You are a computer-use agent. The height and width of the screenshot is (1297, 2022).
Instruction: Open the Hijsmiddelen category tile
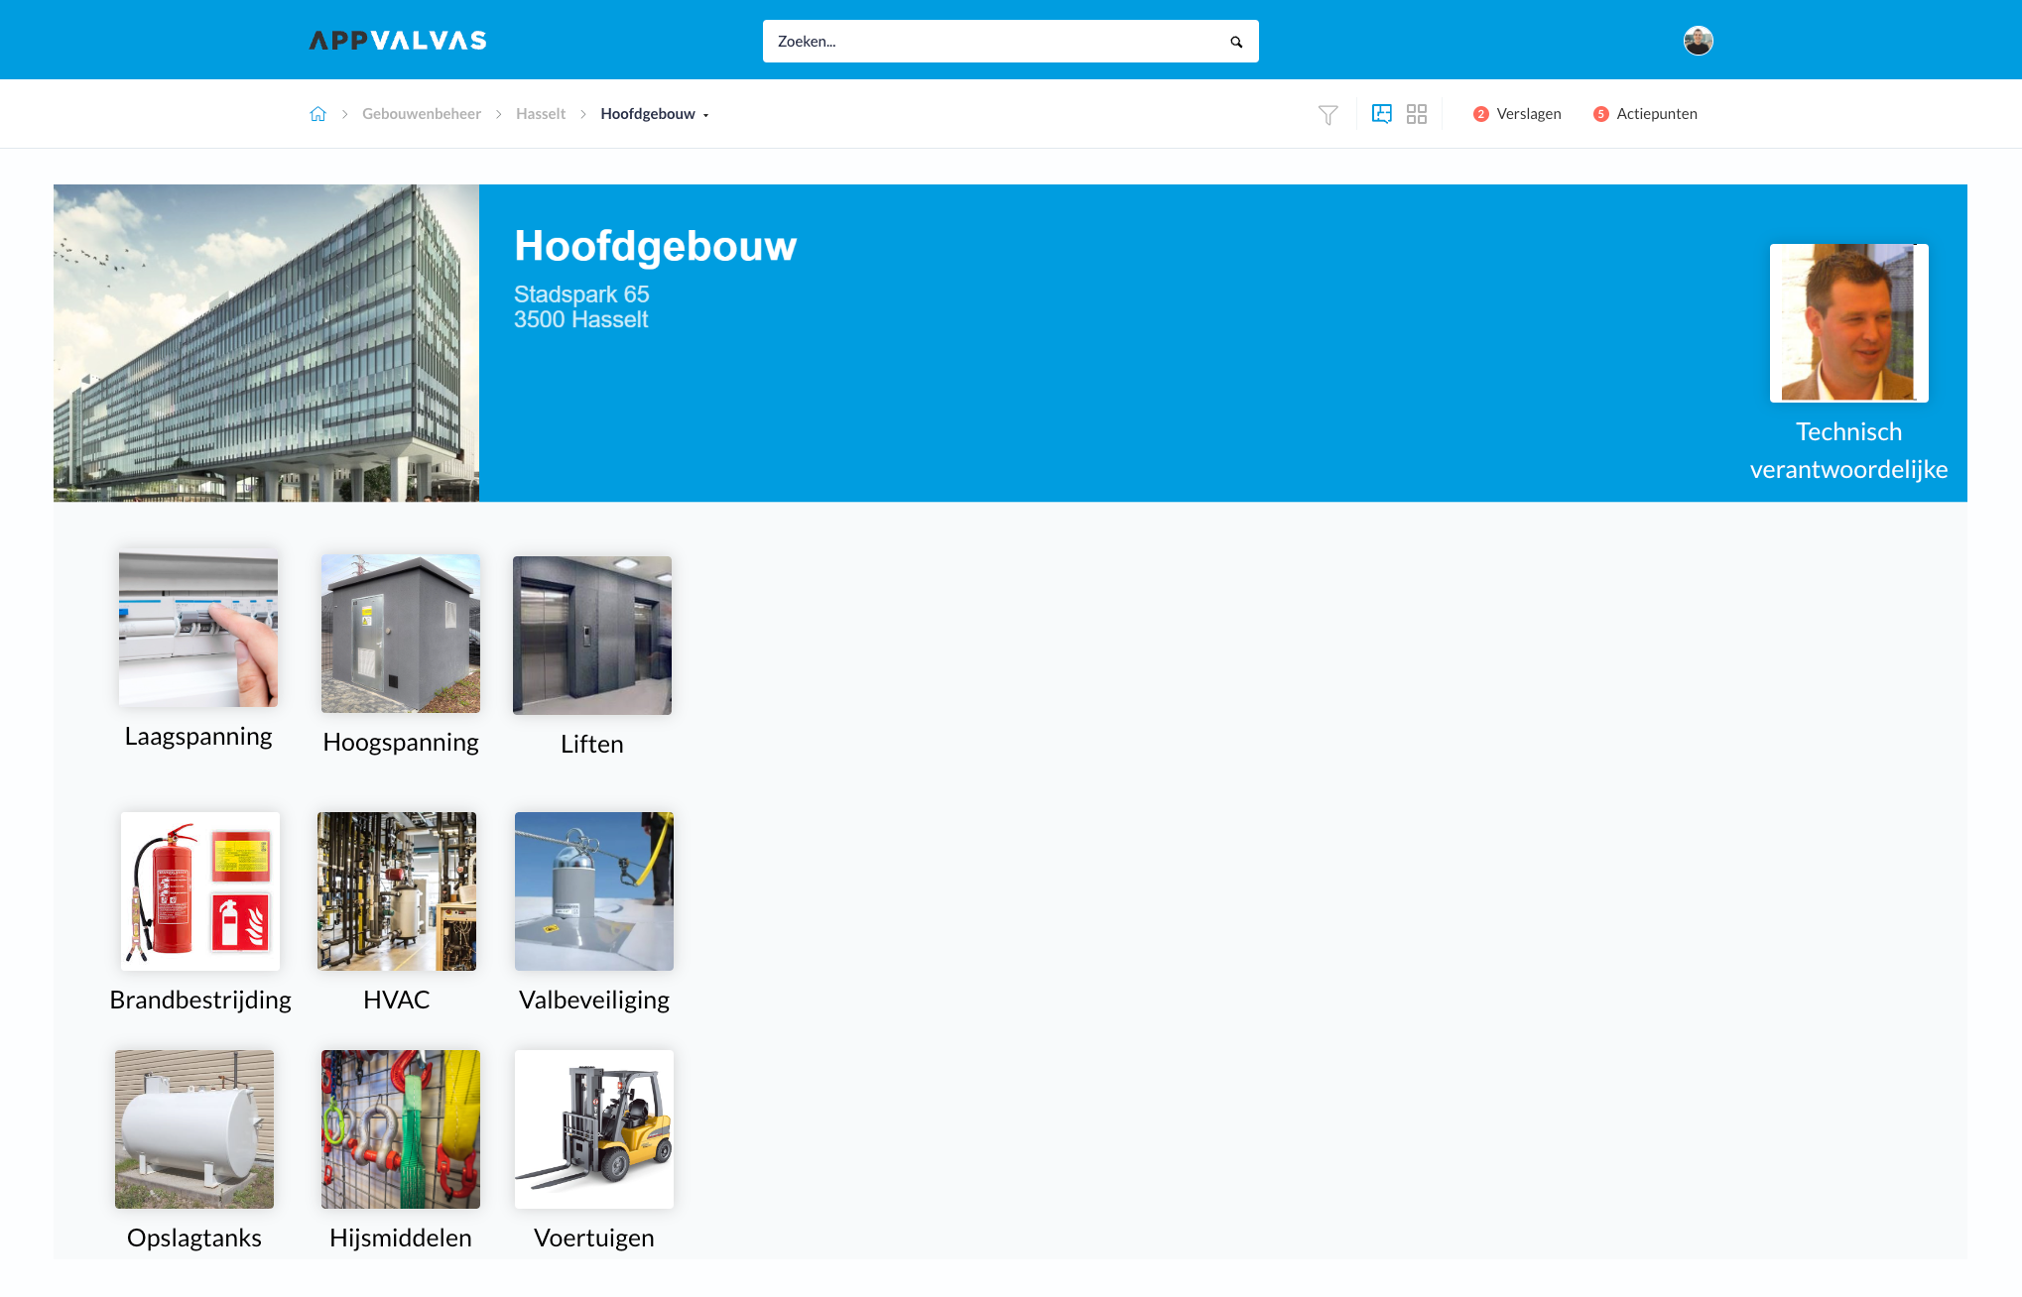[x=401, y=1129]
